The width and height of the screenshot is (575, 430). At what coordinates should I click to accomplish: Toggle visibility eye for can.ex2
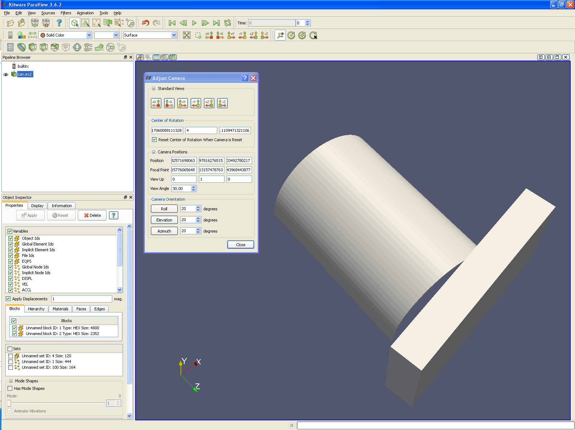pos(6,75)
